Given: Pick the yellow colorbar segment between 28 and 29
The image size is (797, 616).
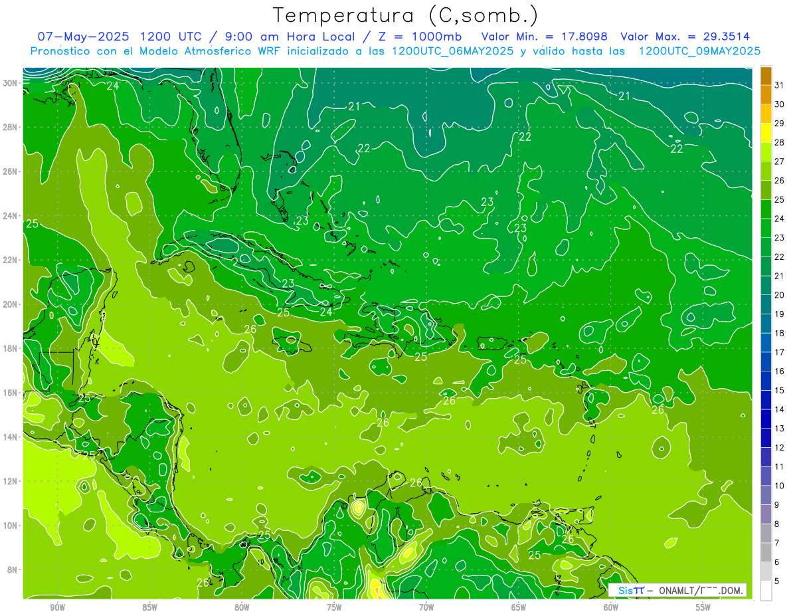Looking at the screenshot, I should point(766,133).
